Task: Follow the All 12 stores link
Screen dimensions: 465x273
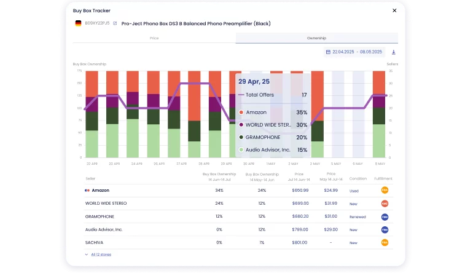Action: point(101,255)
